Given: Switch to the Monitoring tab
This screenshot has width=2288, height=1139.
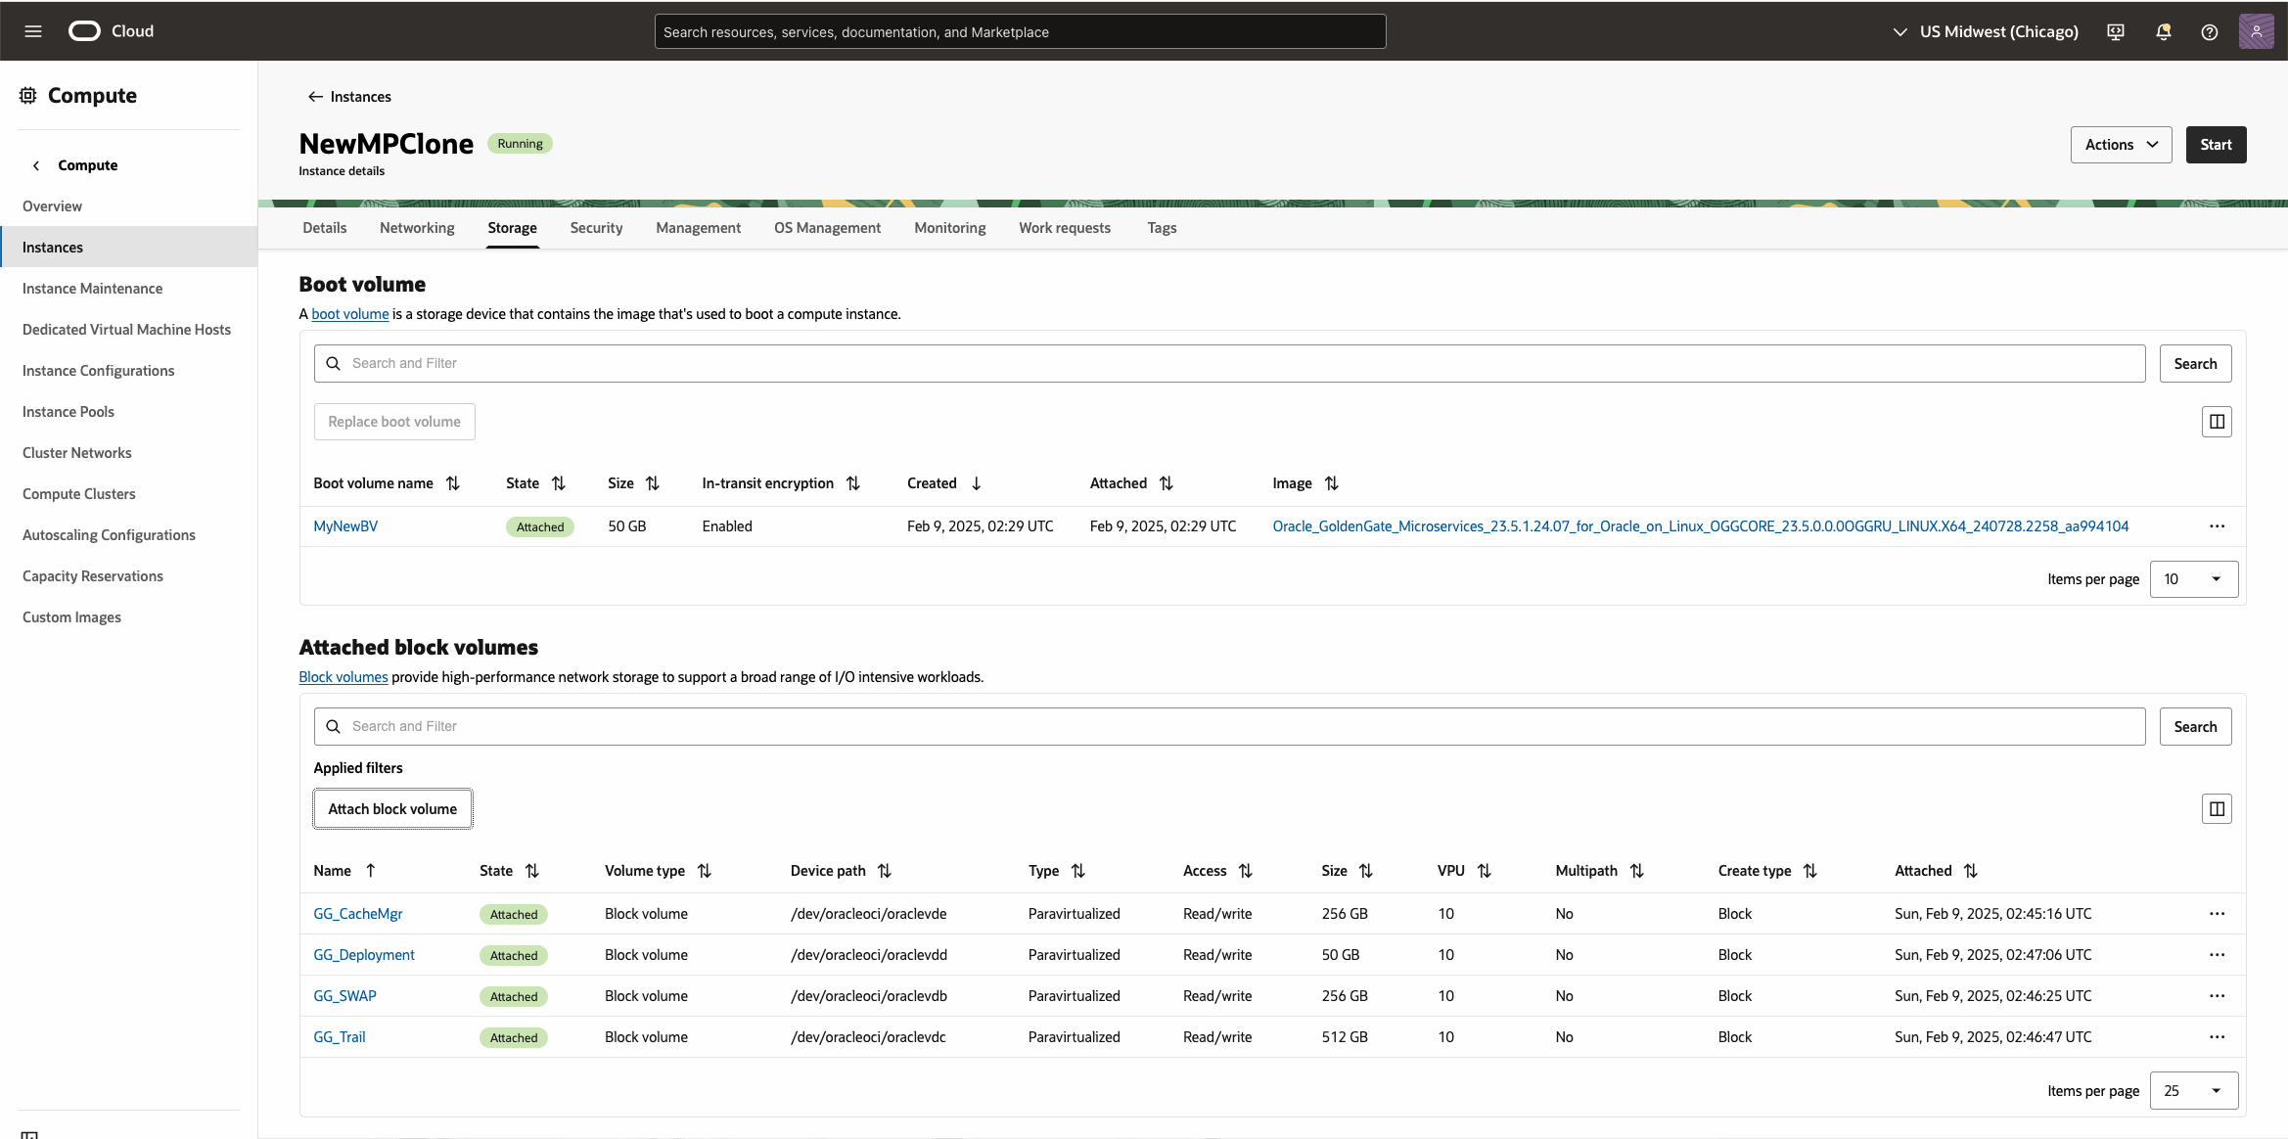Looking at the screenshot, I should pos(949,228).
